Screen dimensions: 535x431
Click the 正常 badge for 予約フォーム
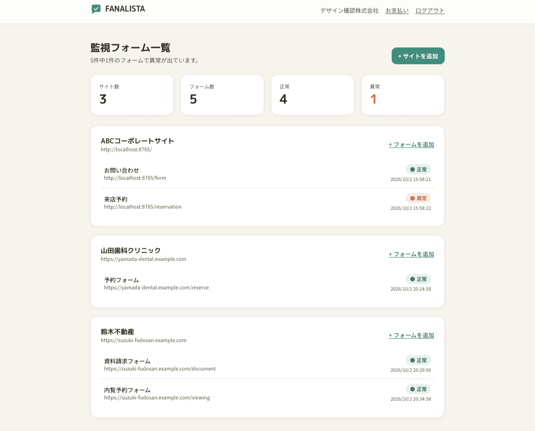[x=418, y=279]
